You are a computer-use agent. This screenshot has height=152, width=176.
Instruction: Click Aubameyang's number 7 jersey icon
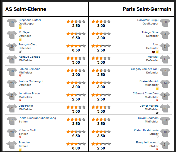(x=12, y=121)
